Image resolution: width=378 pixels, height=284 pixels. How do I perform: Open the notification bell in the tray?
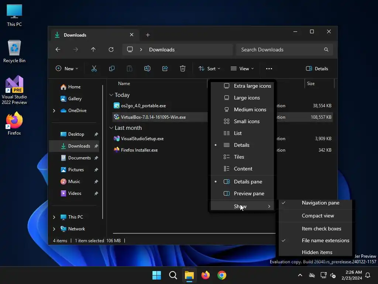coord(368,275)
